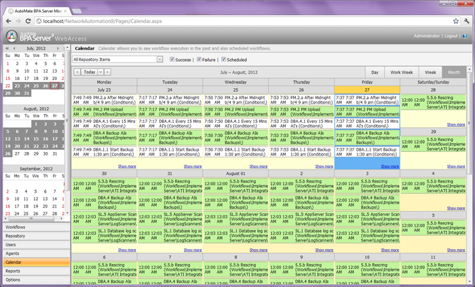Show more events for Friday July 27
Viewport: 475px width, 287px height.
click(390, 166)
